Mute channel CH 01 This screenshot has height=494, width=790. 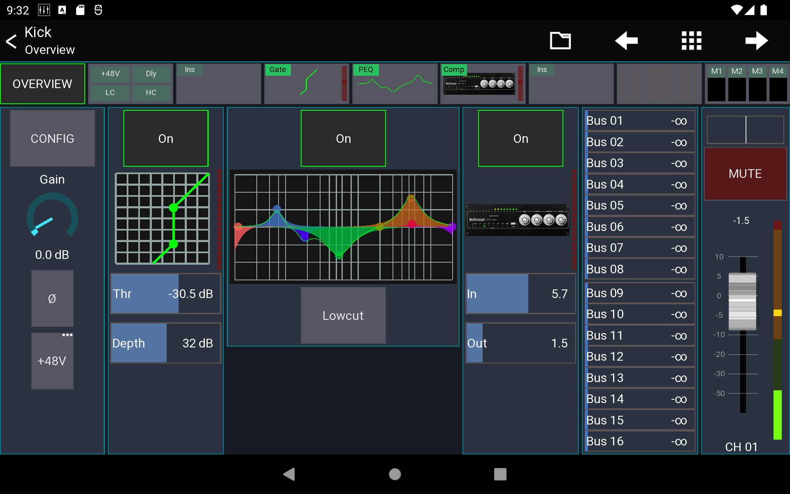tap(745, 174)
